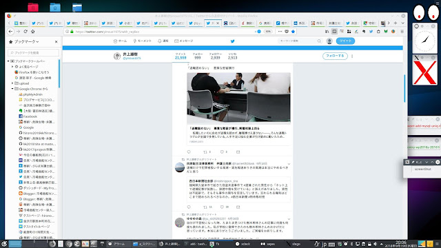The image size is (441, 248).
Task: Click into the bookmark search field
Action: 33,52
